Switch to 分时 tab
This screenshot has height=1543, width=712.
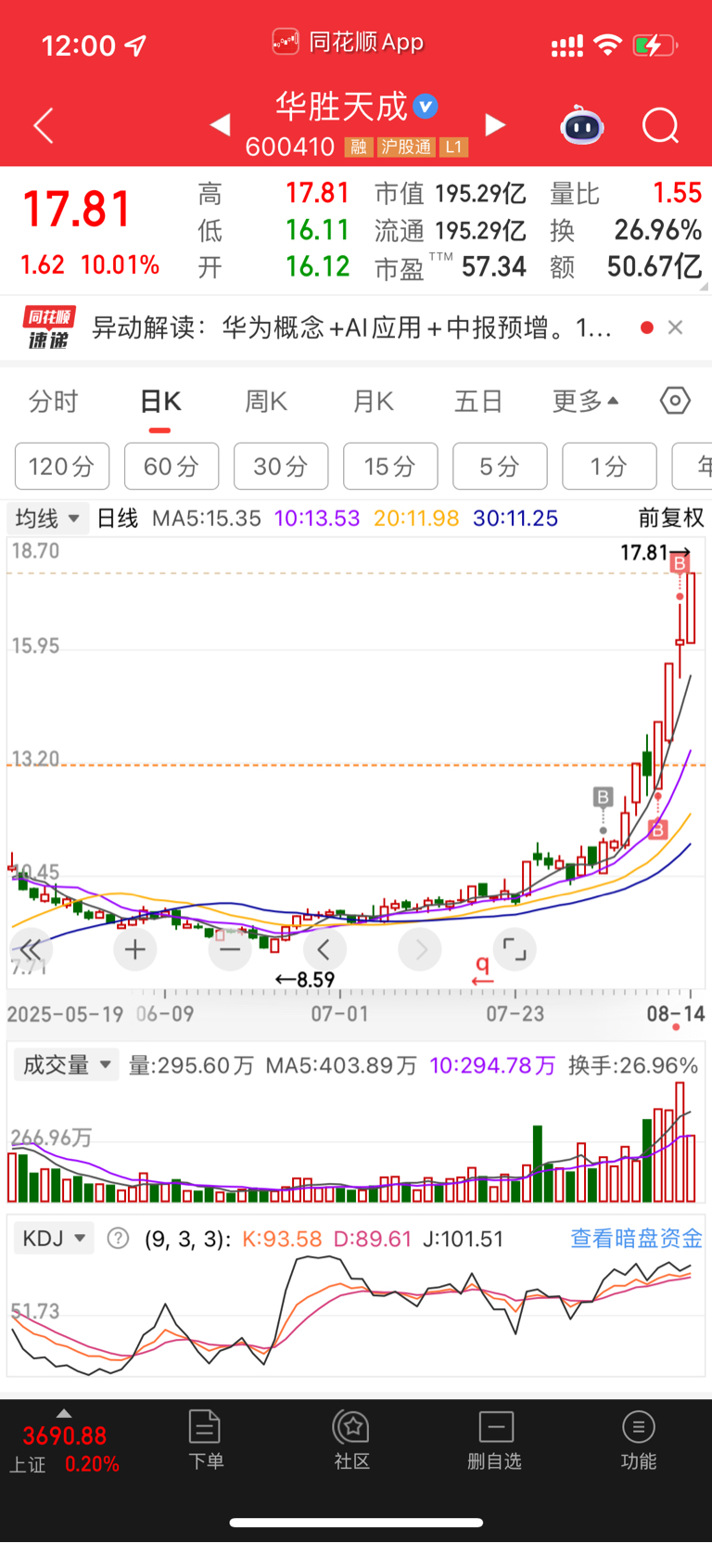pos(53,401)
